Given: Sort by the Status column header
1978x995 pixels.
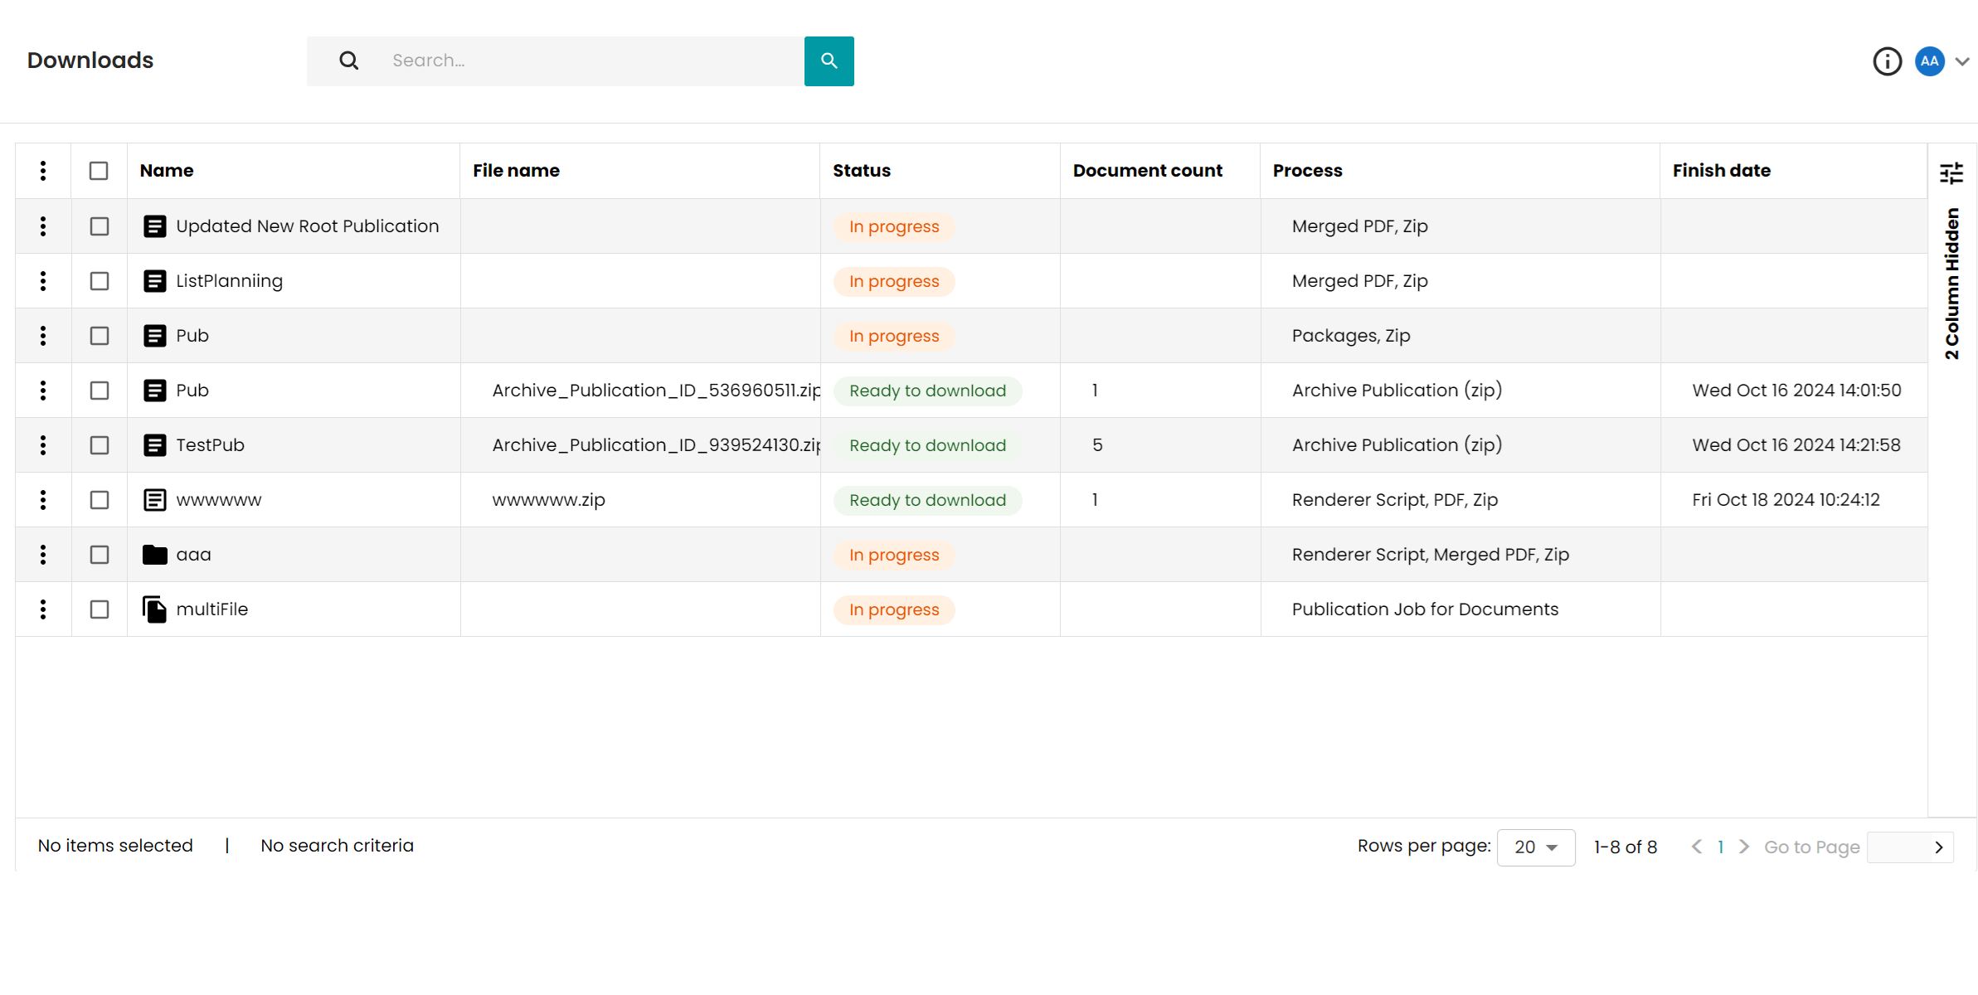Looking at the screenshot, I should coord(862,171).
